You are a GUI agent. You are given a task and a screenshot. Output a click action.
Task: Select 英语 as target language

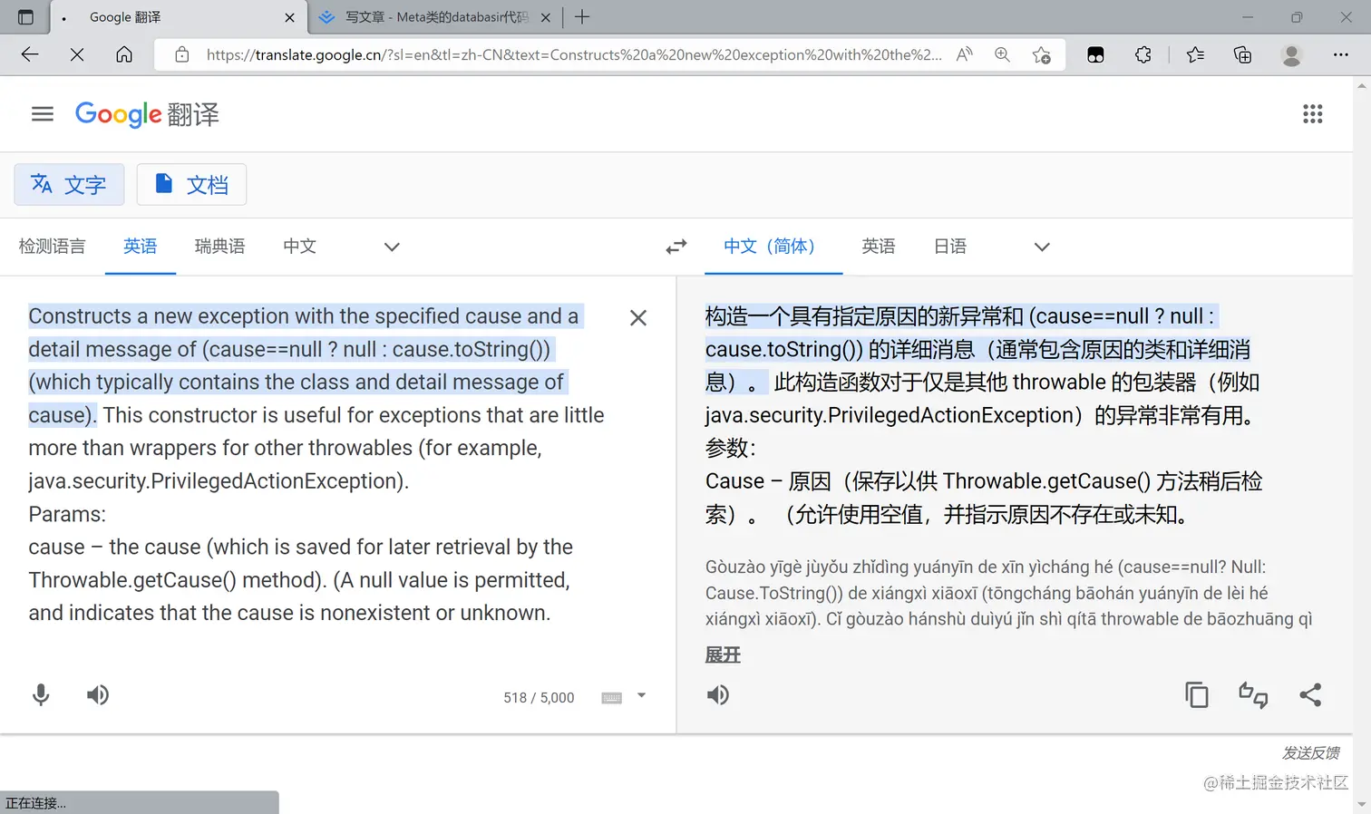[879, 247]
